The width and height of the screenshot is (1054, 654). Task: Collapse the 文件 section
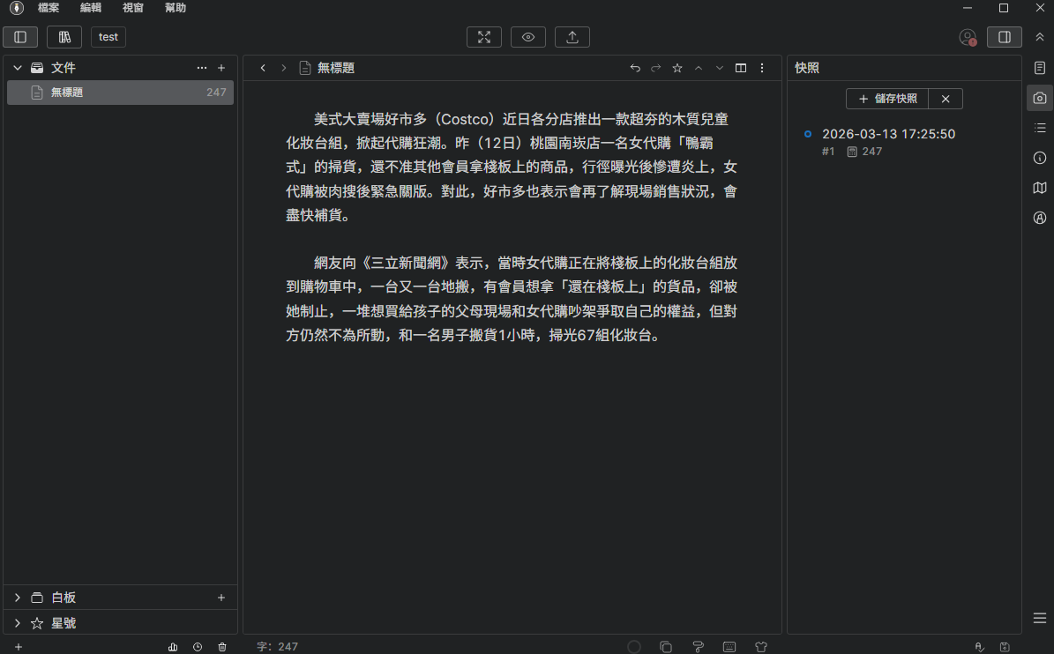pyautogui.click(x=18, y=68)
